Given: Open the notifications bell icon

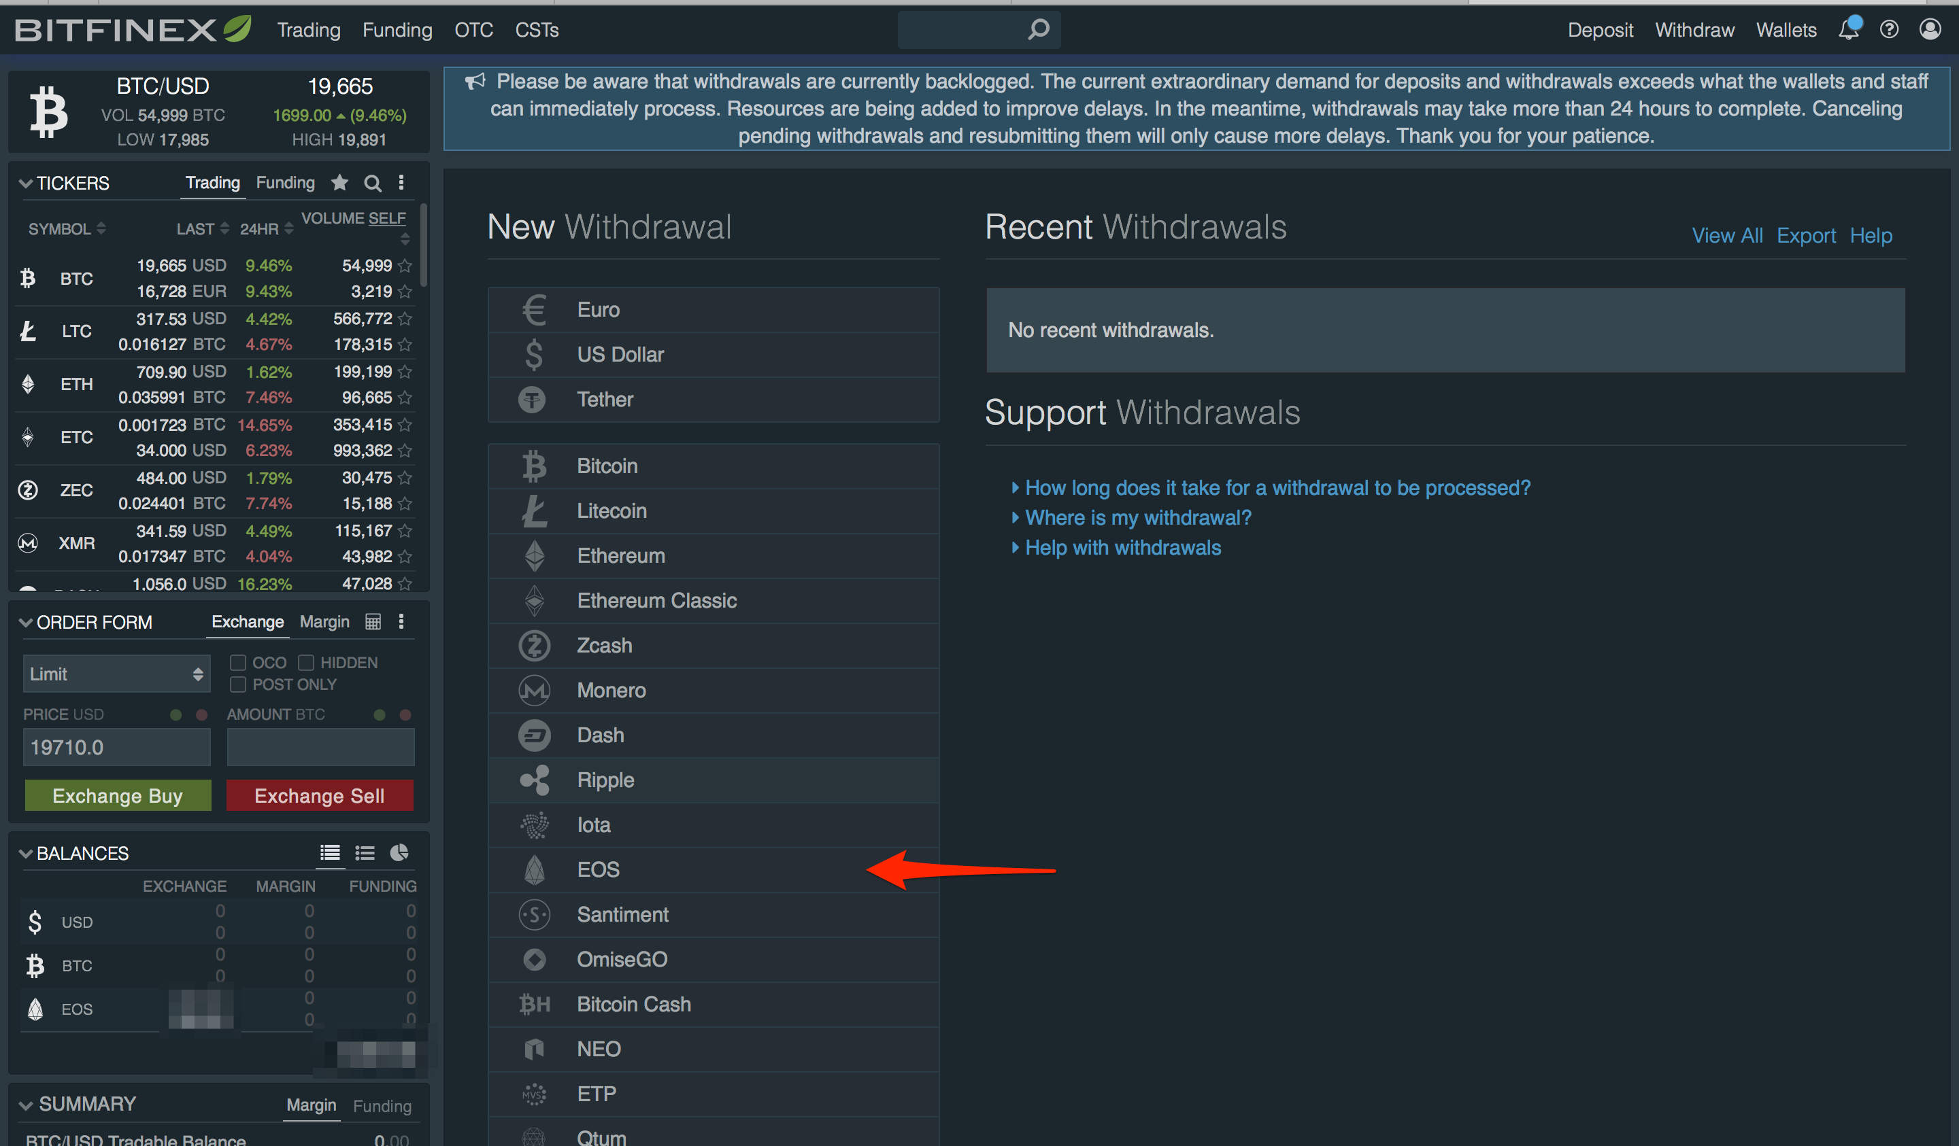Looking at the screenshot, I should (1849, 29).
